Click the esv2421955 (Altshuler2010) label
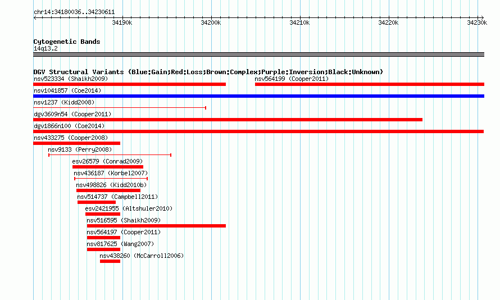The height and width of the screenshot is (300, 500). [x=129, y=208]
